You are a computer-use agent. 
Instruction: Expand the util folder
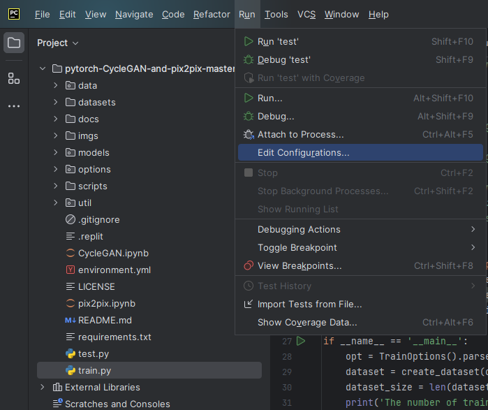(56, 203)
